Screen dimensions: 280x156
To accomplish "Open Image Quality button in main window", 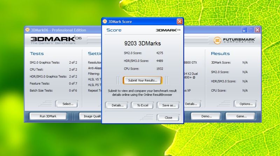I will click(91, 116).
